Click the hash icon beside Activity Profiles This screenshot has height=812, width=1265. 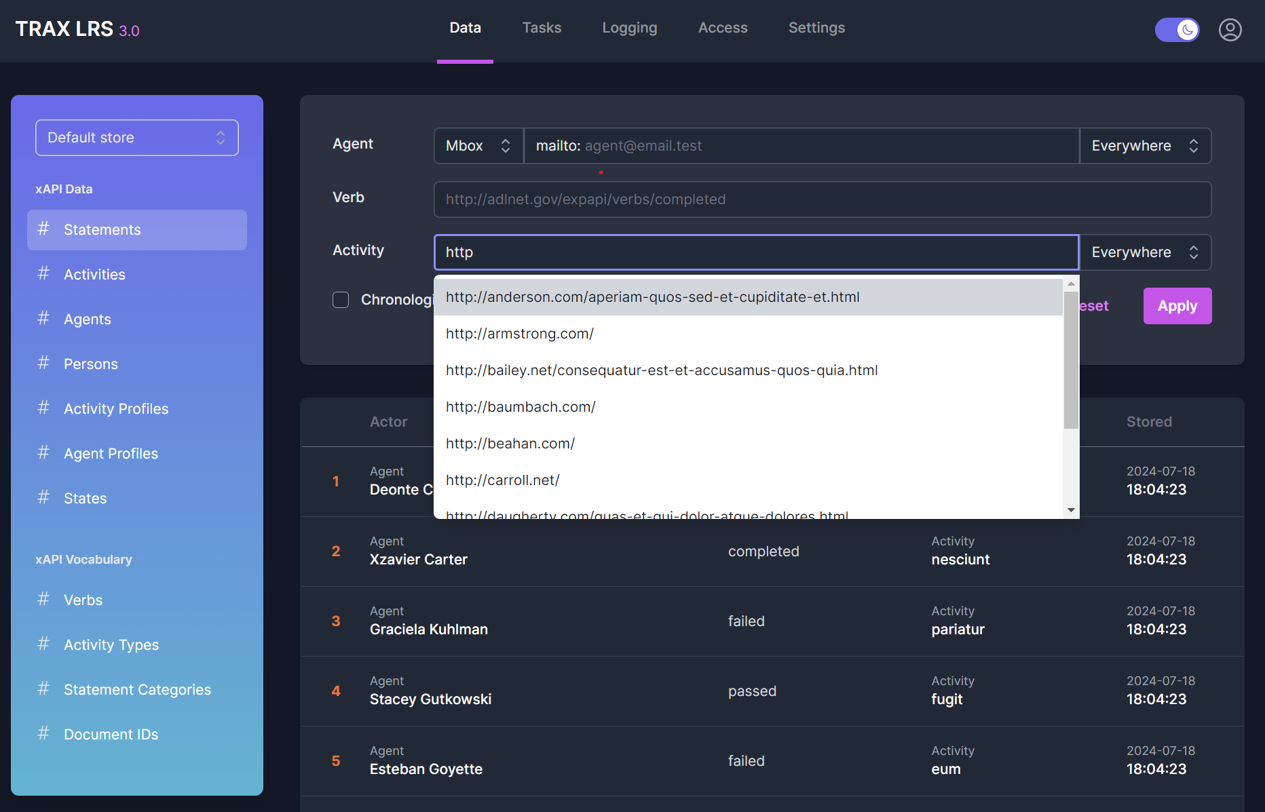point(43,408)
